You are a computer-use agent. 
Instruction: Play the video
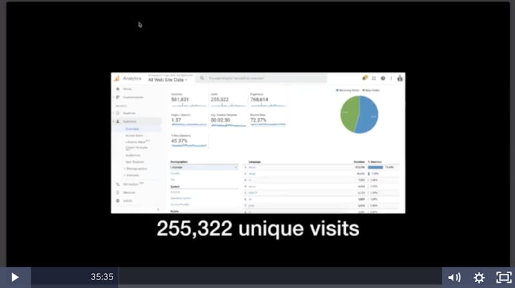click(15, 277)
